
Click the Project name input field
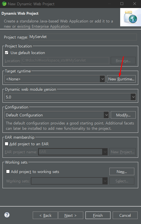[x=83, y=37]
